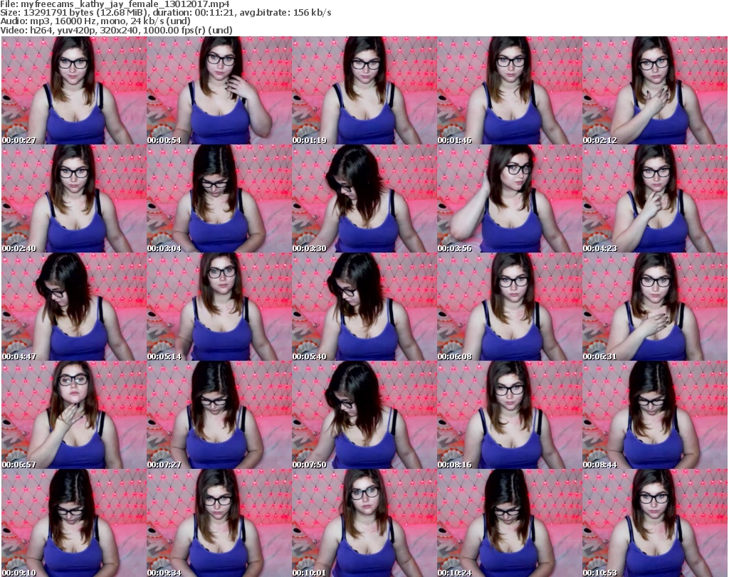729x577 pixels.
Task: Select the 00:03:56 thumbnail
Action: coord(510,198)
